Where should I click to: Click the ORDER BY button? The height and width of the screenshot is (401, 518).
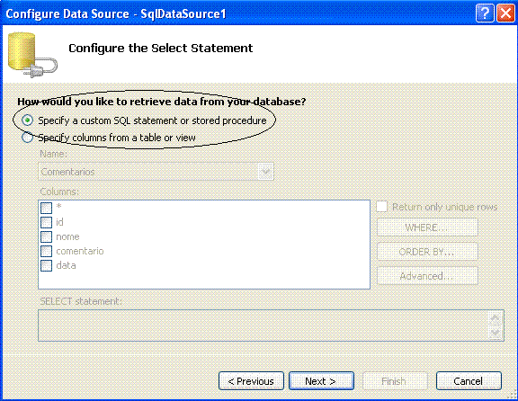point(427,252)
